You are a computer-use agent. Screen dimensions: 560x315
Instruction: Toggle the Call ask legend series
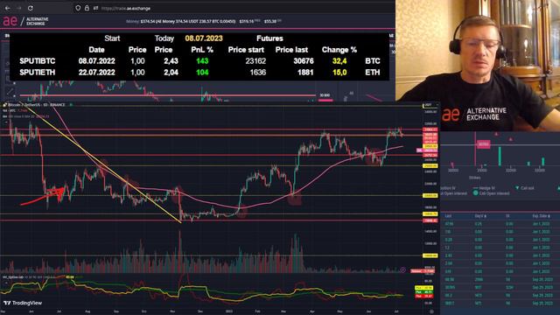(x=525, y=188)
